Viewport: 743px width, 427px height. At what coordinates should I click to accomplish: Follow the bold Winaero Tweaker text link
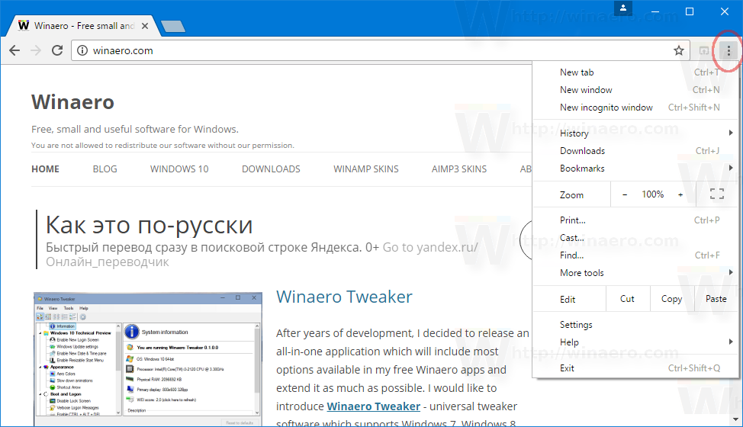[373, 406]
